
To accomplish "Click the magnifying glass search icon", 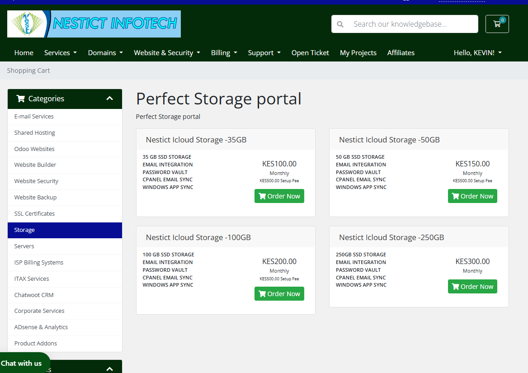I will [x=340, y=24].
